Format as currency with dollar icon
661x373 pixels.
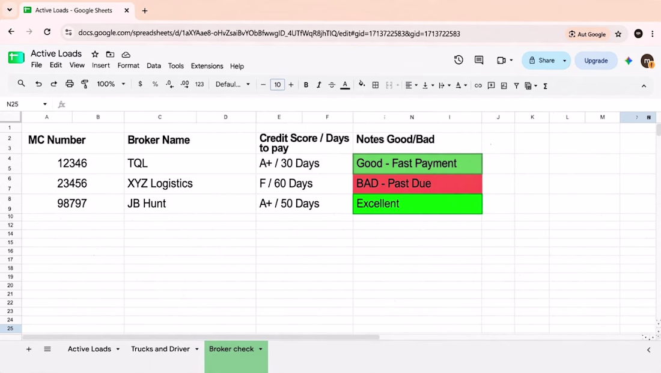point(141,84)
